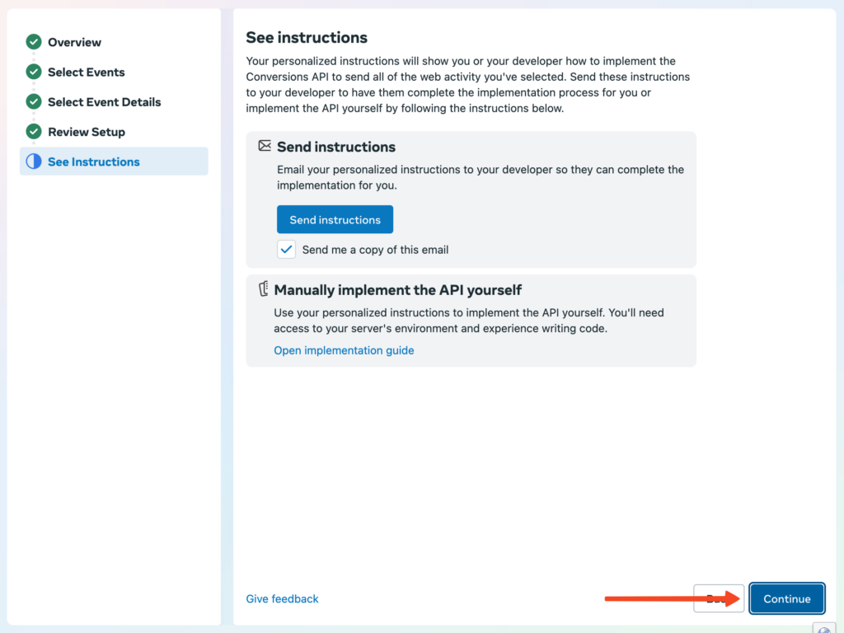Open the Select Events step label
The image size is (844, 633).
click(x=86, y=72)
